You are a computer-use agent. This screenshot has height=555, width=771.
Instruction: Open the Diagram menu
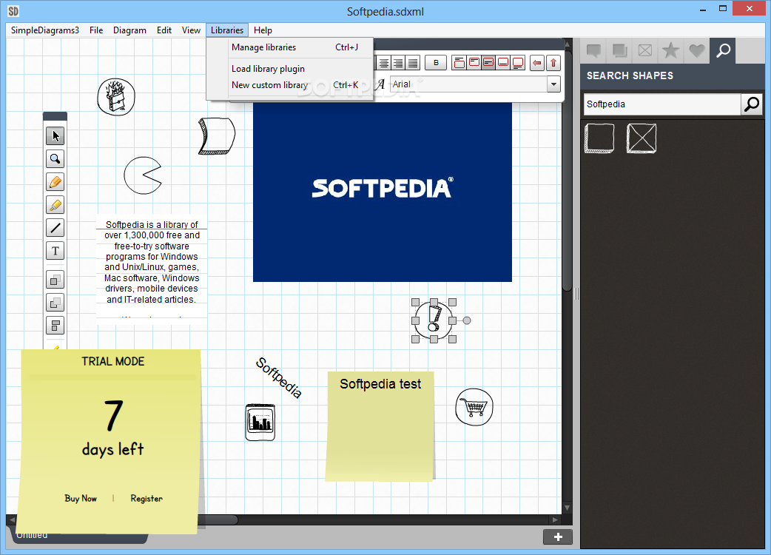(x=129, y=30)
